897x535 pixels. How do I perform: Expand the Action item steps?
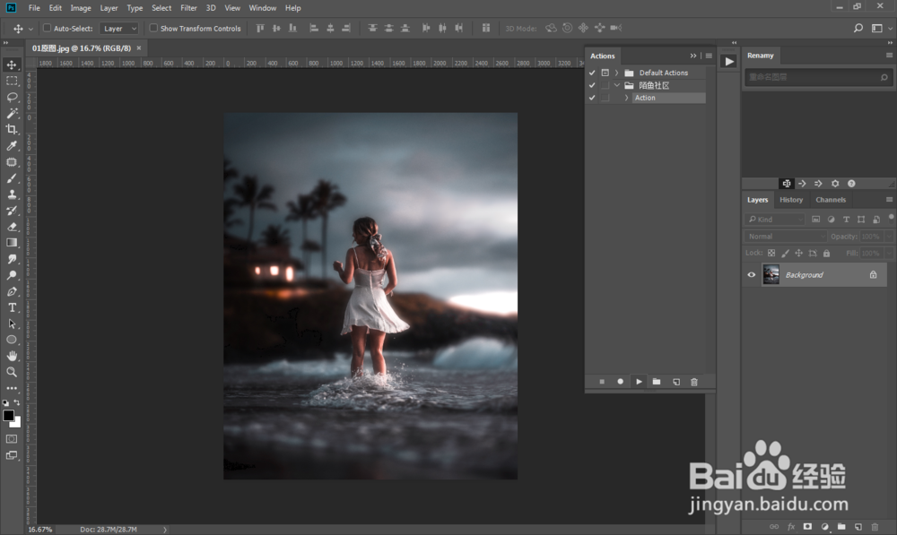[x=626, y=98]
